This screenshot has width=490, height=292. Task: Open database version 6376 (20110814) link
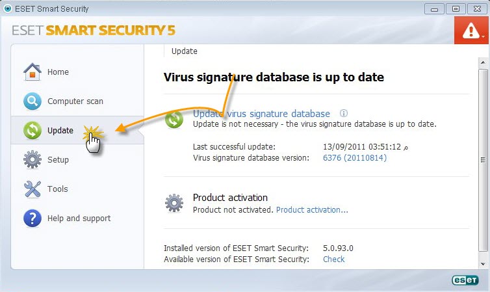[x=355, y=157]
